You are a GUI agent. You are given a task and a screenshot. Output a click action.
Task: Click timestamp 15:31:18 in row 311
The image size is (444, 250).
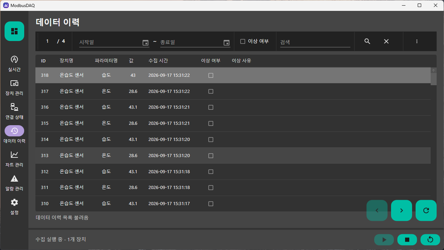pyautogui.click(x=169, y=188)
